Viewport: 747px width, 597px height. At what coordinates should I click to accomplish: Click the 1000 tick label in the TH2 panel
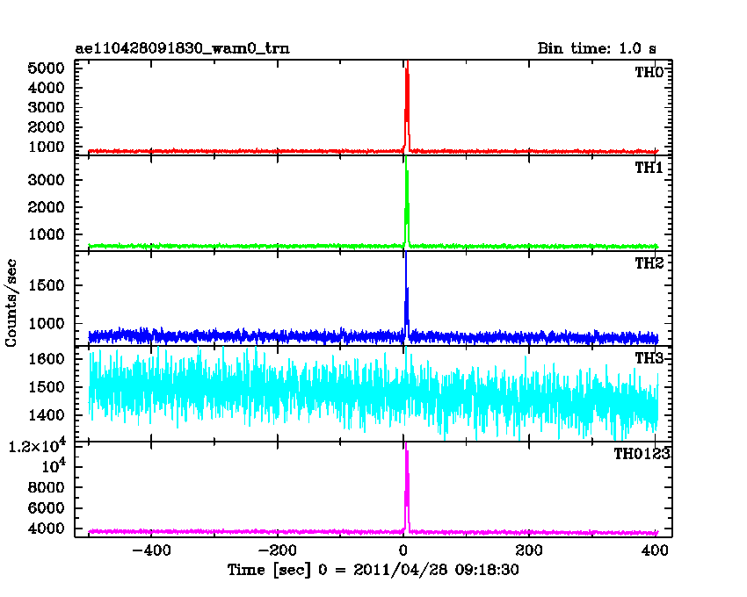[47, 324]
